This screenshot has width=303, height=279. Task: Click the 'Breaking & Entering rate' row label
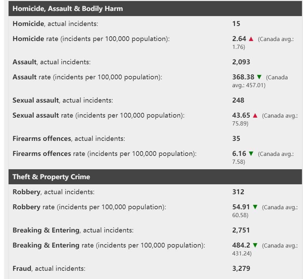point(109,245)
